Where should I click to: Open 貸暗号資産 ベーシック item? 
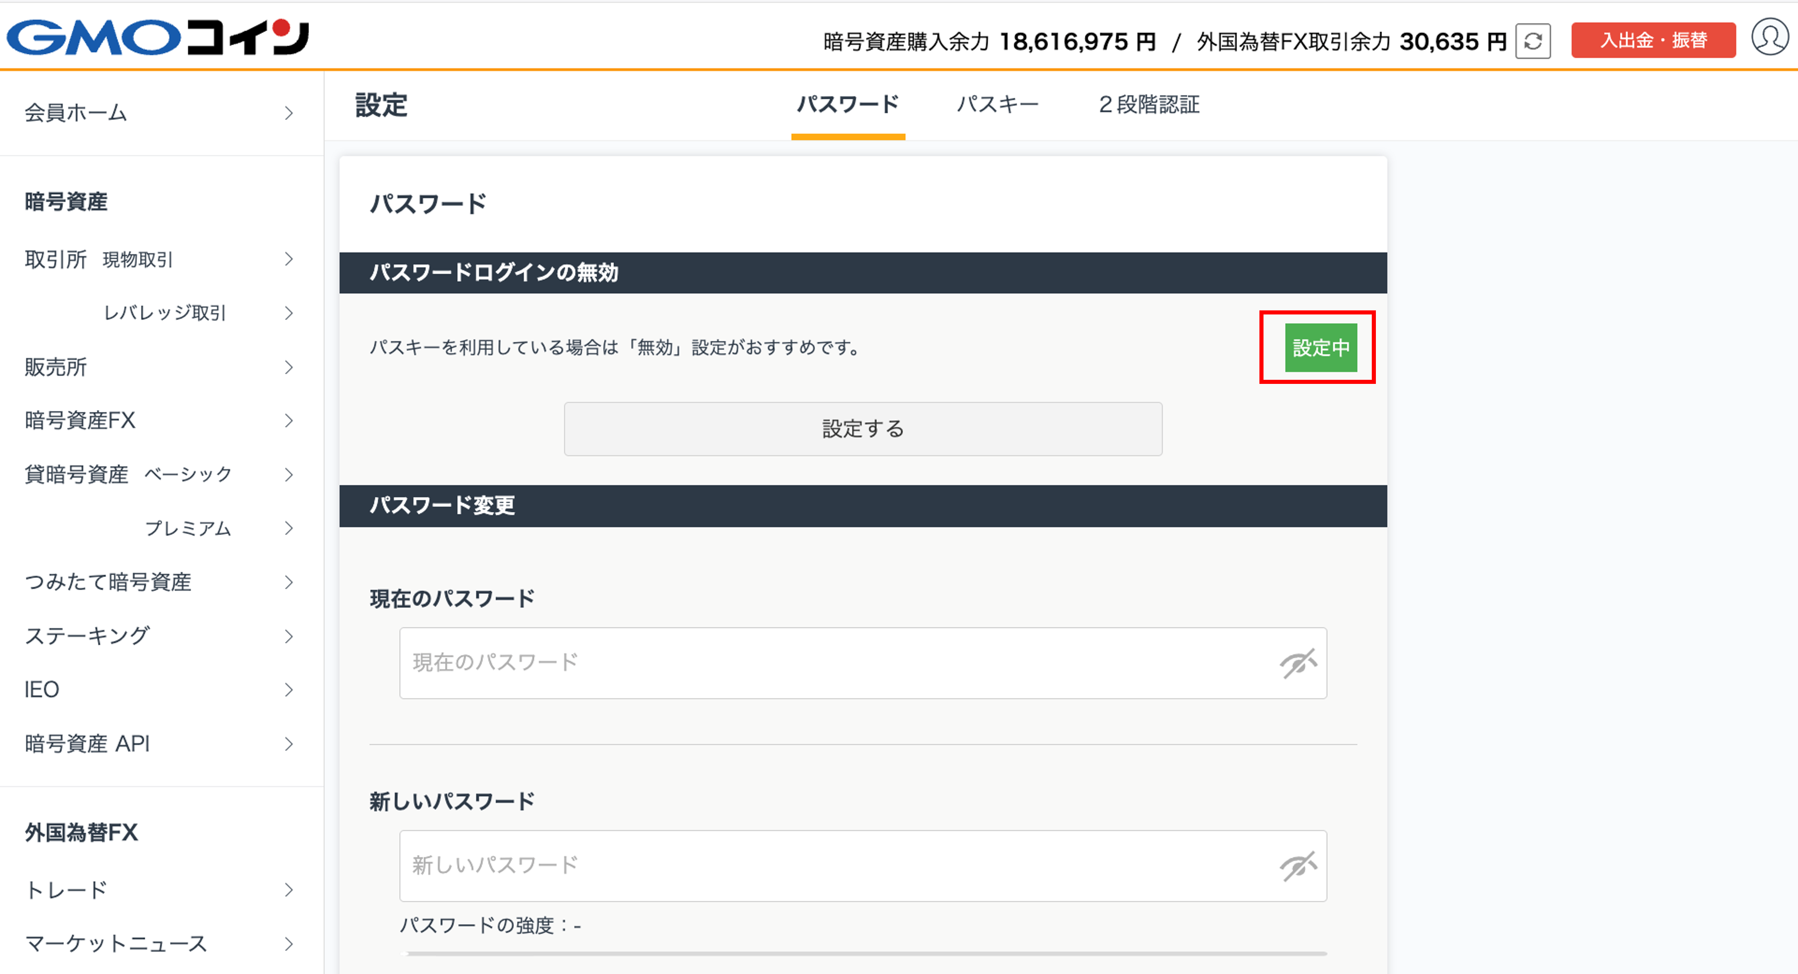click(161, 475)
